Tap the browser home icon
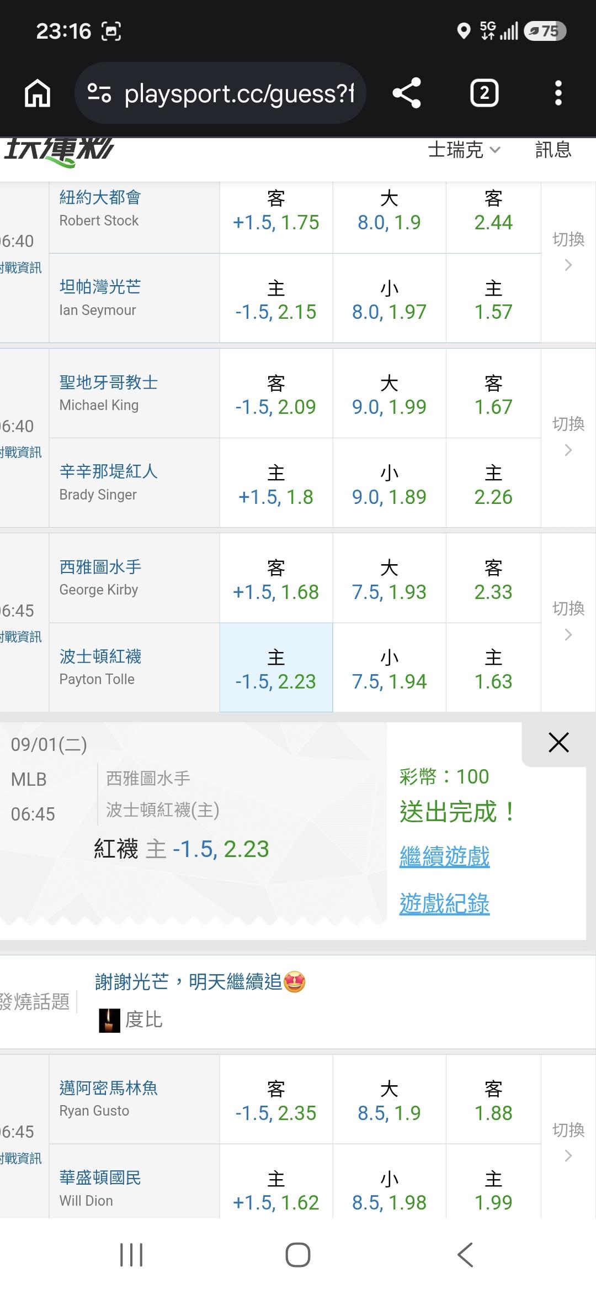Viewport: 596px width, 1293px height. (x=38, y=93)
